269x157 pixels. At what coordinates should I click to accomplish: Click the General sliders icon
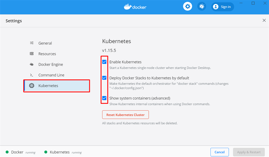click(32, 43)
